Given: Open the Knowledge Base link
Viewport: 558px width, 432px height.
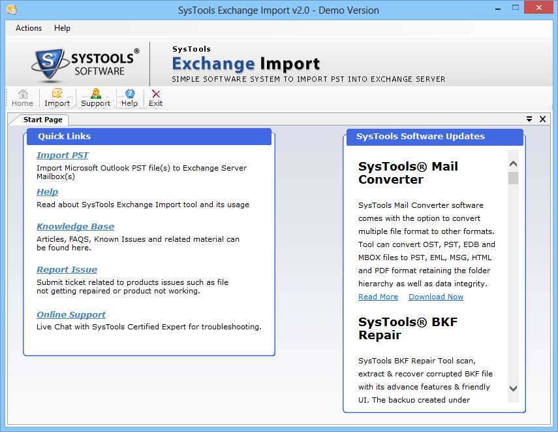Looking at the screenshot, I should click(76, 226).
